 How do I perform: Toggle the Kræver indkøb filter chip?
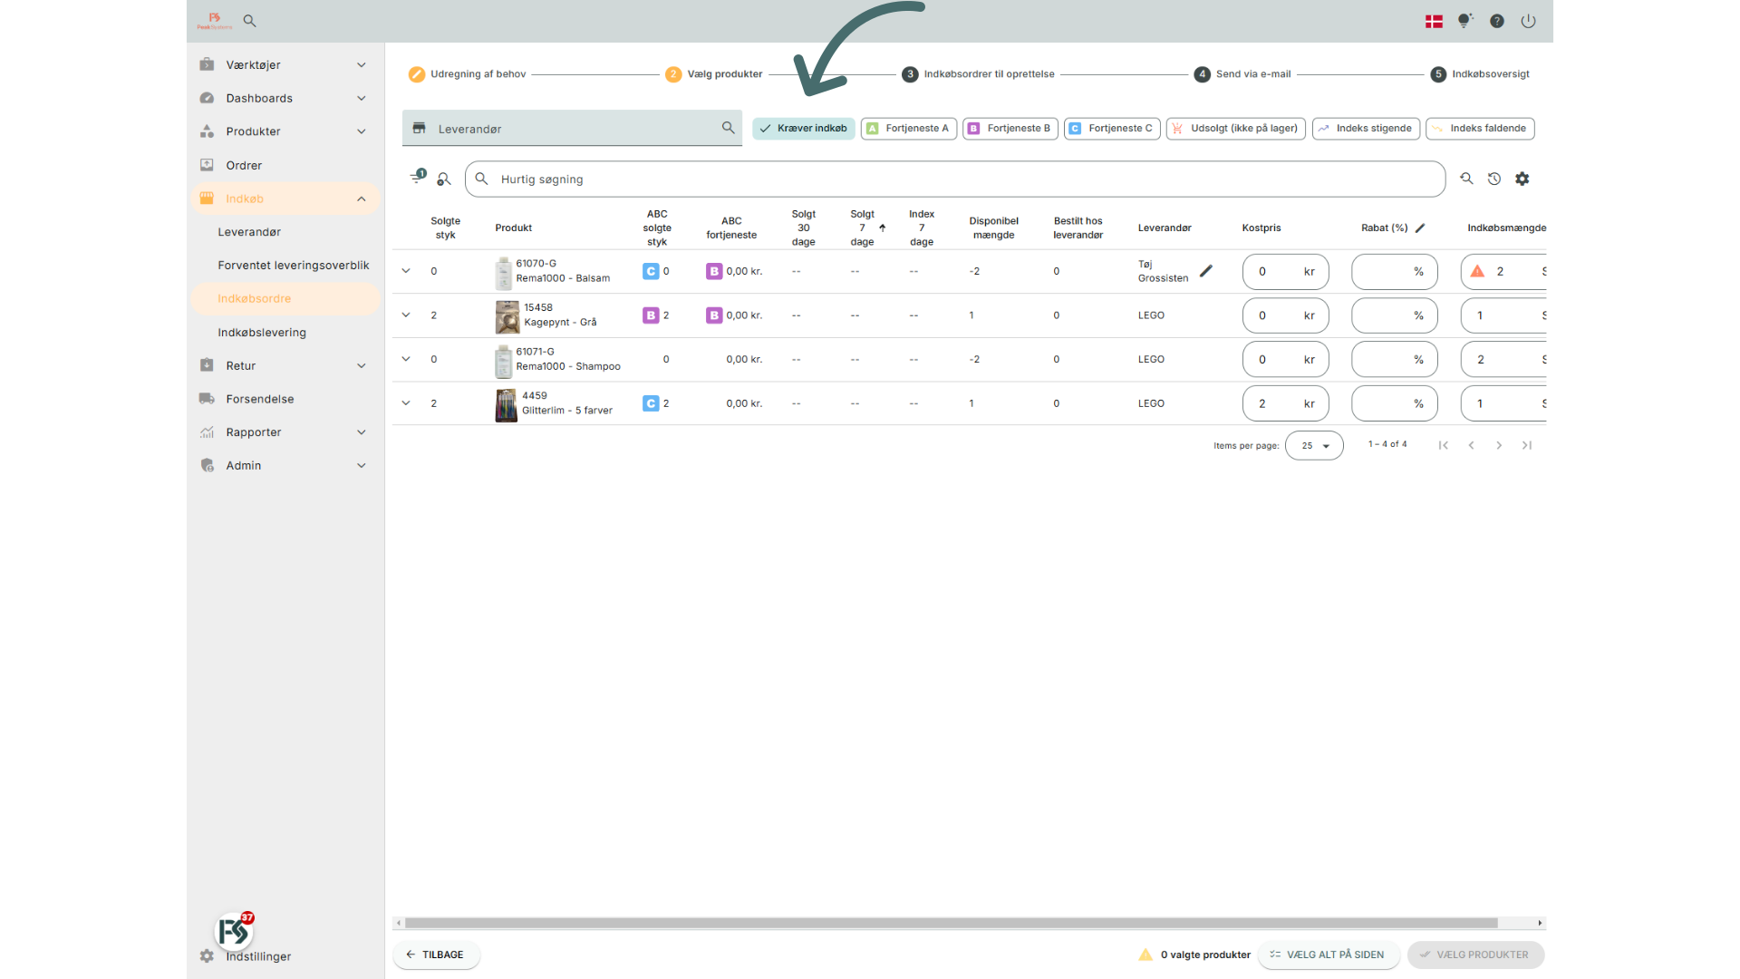tap(804, 129)
